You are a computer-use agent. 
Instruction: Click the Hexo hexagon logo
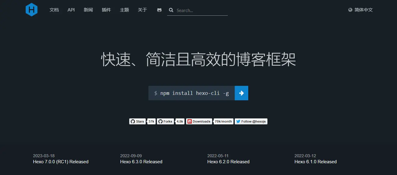(32, 9)
